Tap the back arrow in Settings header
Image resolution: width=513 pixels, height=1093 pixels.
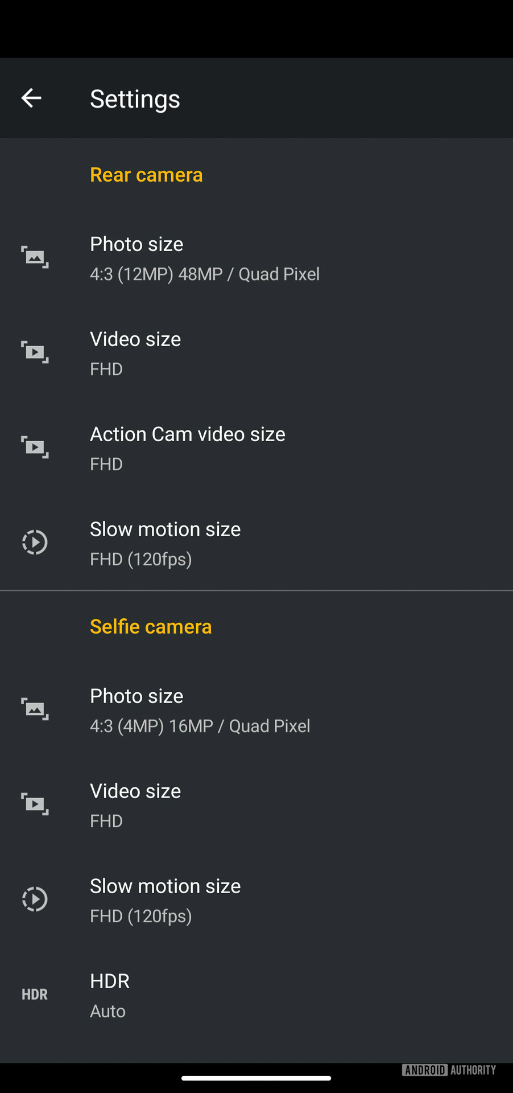31,98
